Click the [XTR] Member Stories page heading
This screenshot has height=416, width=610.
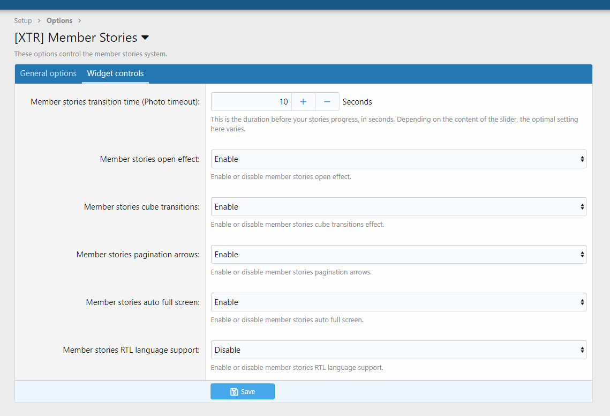click(x=76, y=38)
